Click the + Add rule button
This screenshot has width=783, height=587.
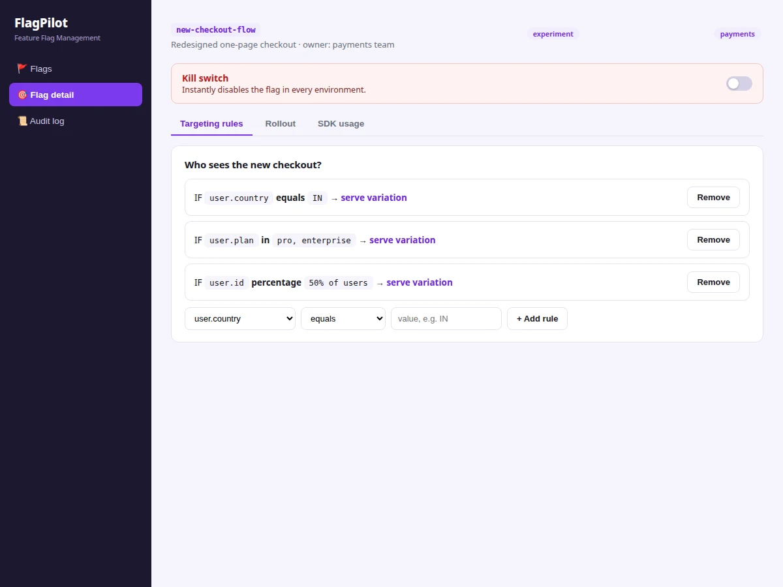click(x=537, y=319)
